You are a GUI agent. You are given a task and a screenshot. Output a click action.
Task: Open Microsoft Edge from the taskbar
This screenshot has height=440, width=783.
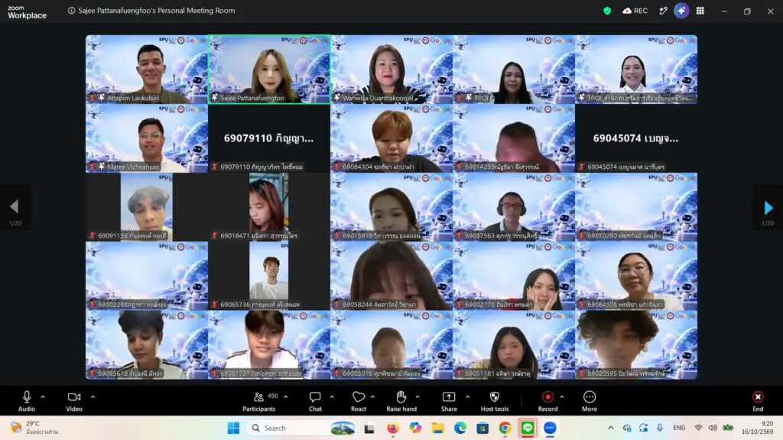click(460, 428)
